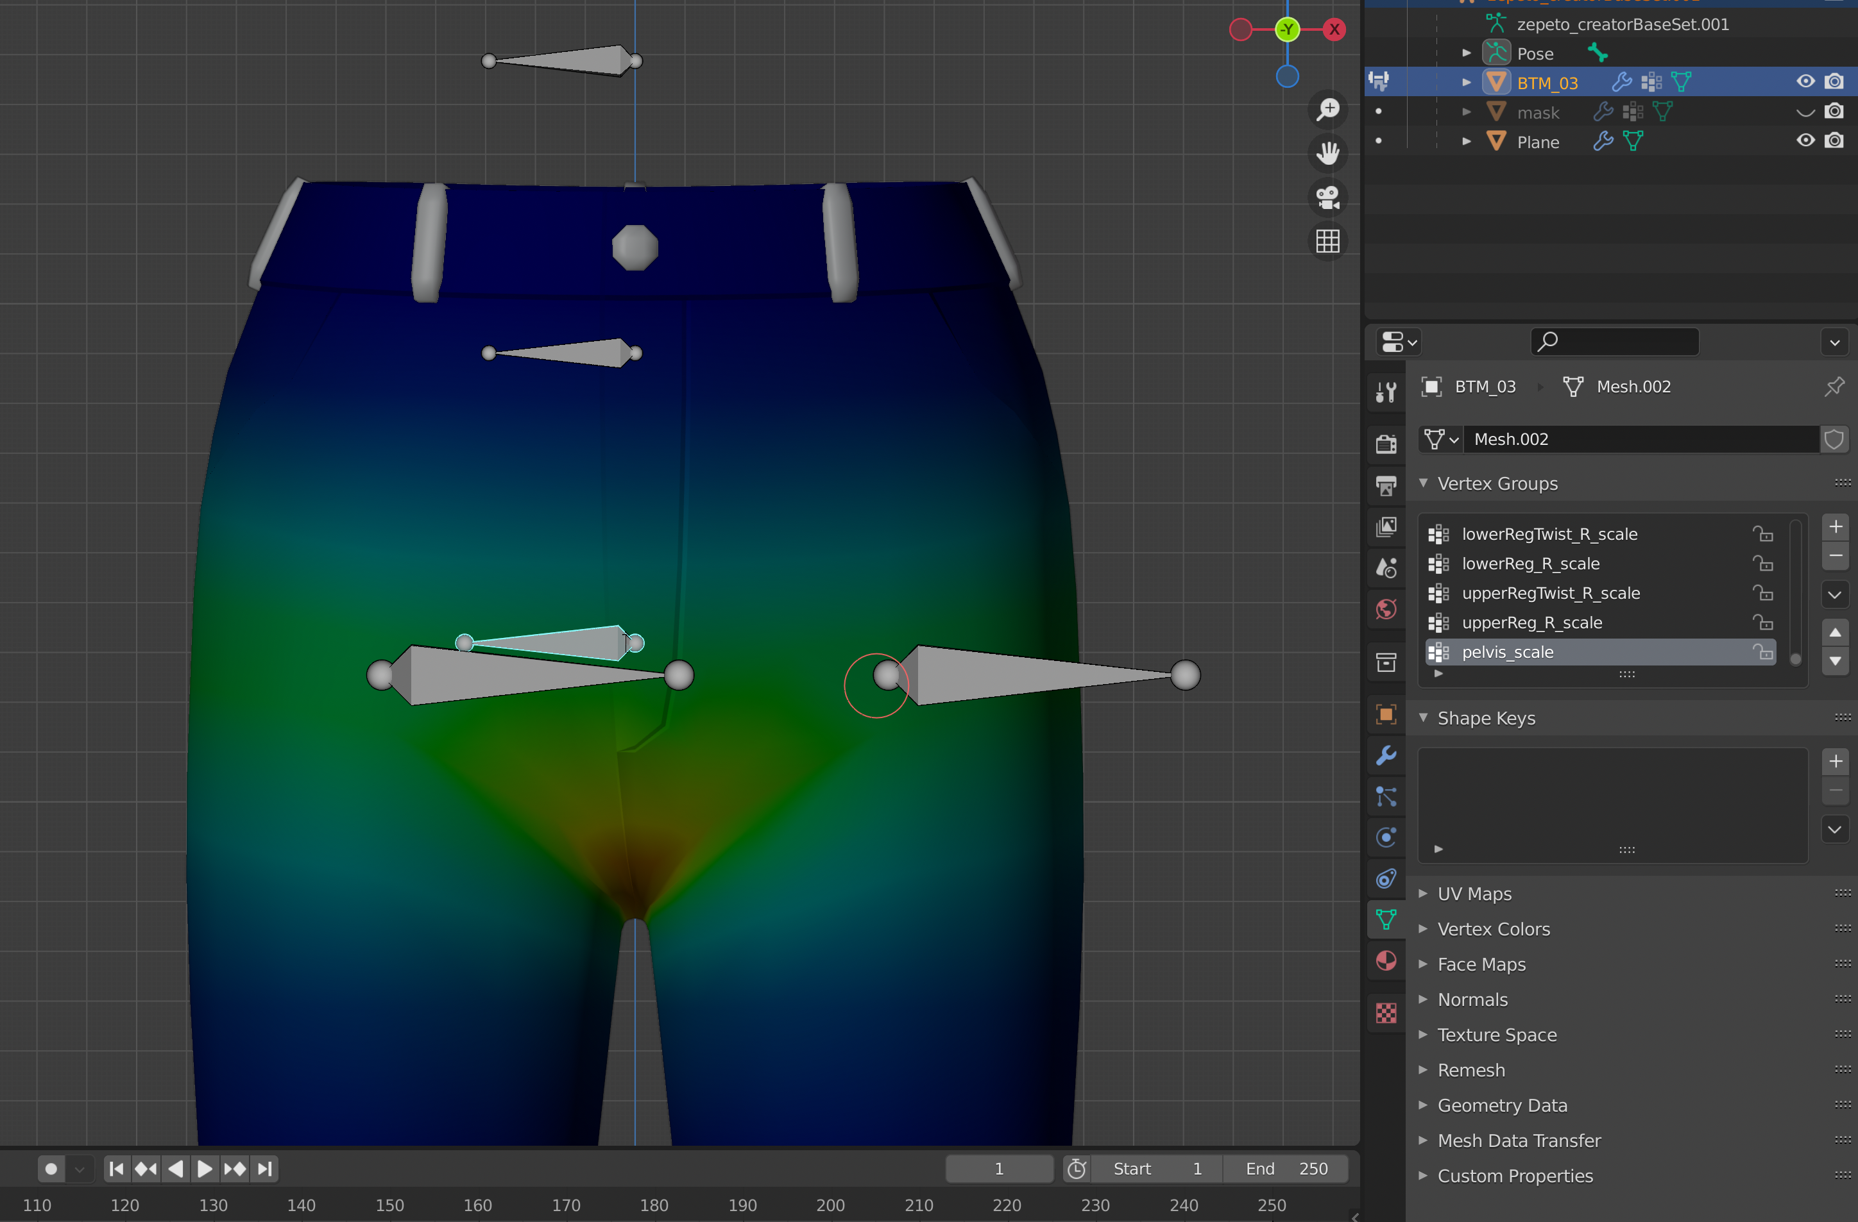Open the Modifiers wrench tab
This screenshot has height=1222, width=1858.
coord(1386,755)
